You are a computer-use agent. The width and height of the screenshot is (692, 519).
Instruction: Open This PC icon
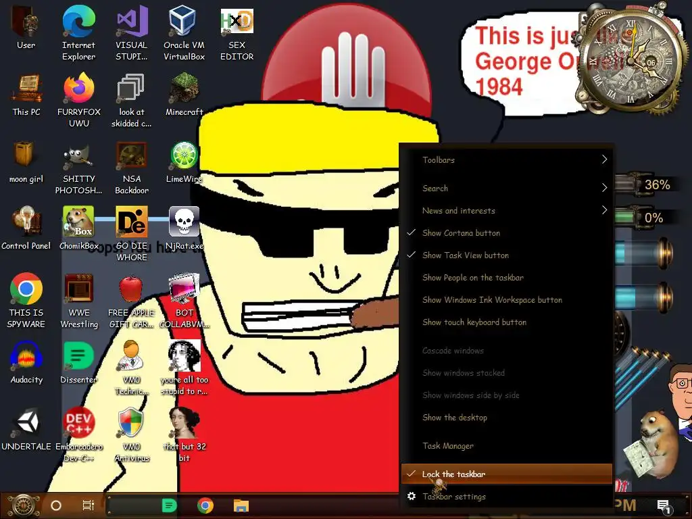coord(26,95)
